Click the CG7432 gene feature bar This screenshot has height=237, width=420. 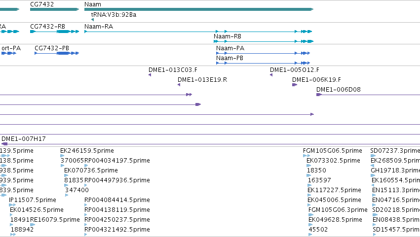click(x=55, y=9)
